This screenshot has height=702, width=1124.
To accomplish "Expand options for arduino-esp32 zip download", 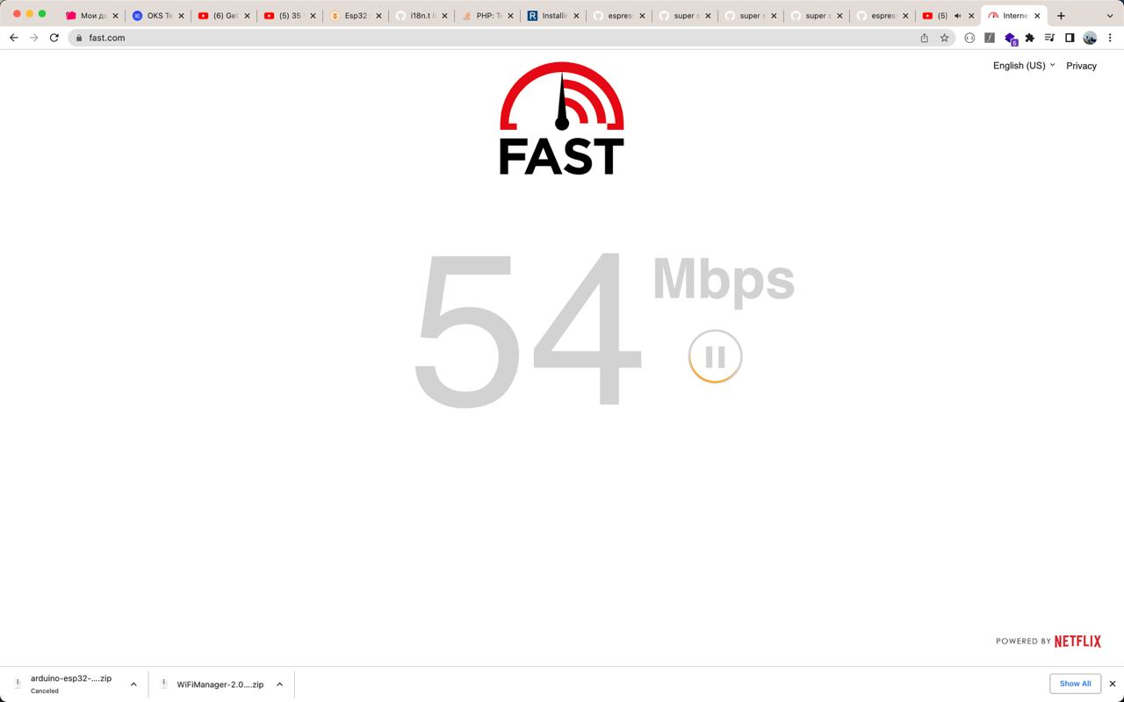I will pyautogui.click(x=133, y=684).
